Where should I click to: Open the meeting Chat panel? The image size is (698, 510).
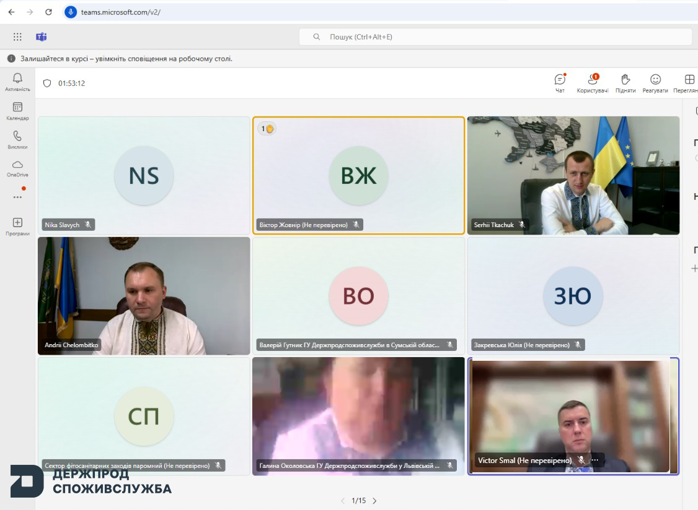tap(560, 80)
